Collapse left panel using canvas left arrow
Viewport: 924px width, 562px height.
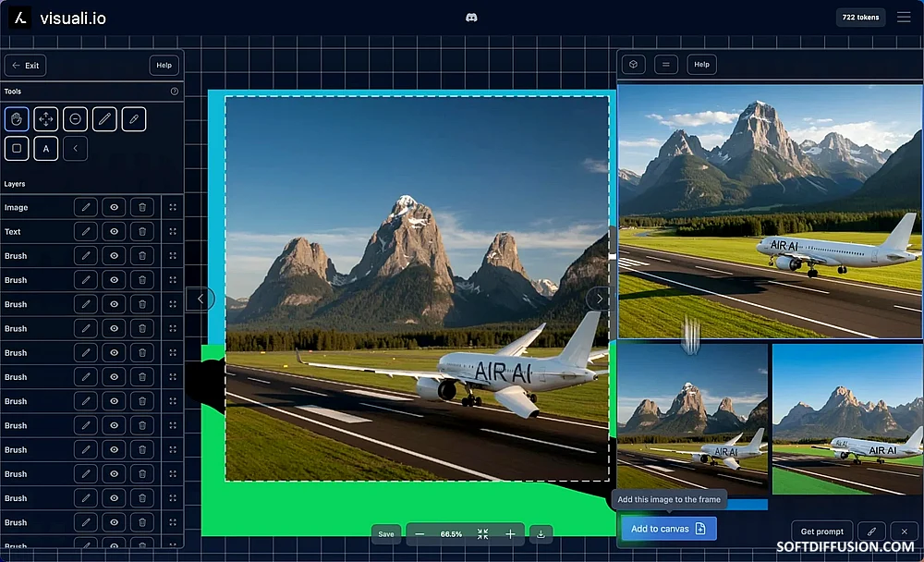click(x=201, y=299)
